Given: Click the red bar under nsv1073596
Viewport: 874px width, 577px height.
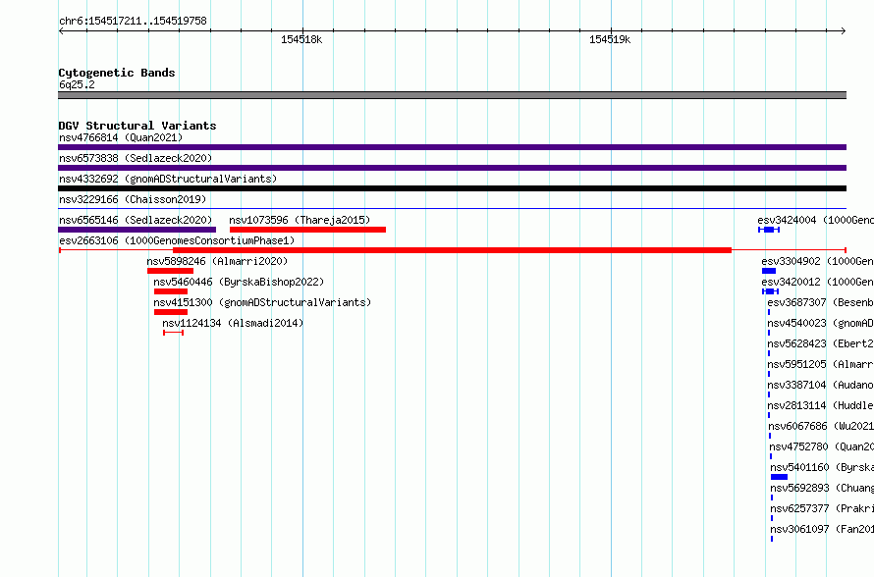Looking at the screenshot, I should pyautogui.click(x=307, y=230).
